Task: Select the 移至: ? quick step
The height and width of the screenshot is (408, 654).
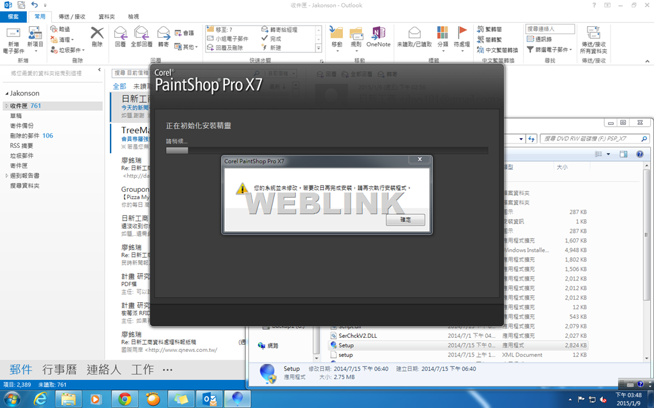Action: click(x=220, y=29)
